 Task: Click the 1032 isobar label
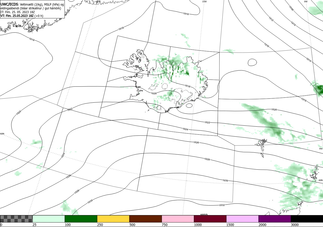[222, 205]
